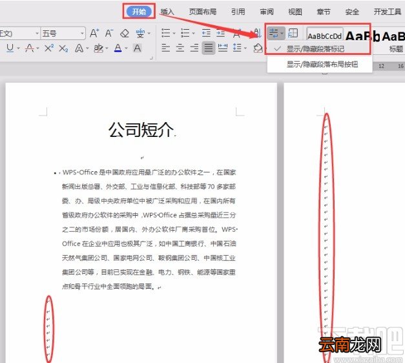Expand highlight color dropdown arrow

point(107,48)
